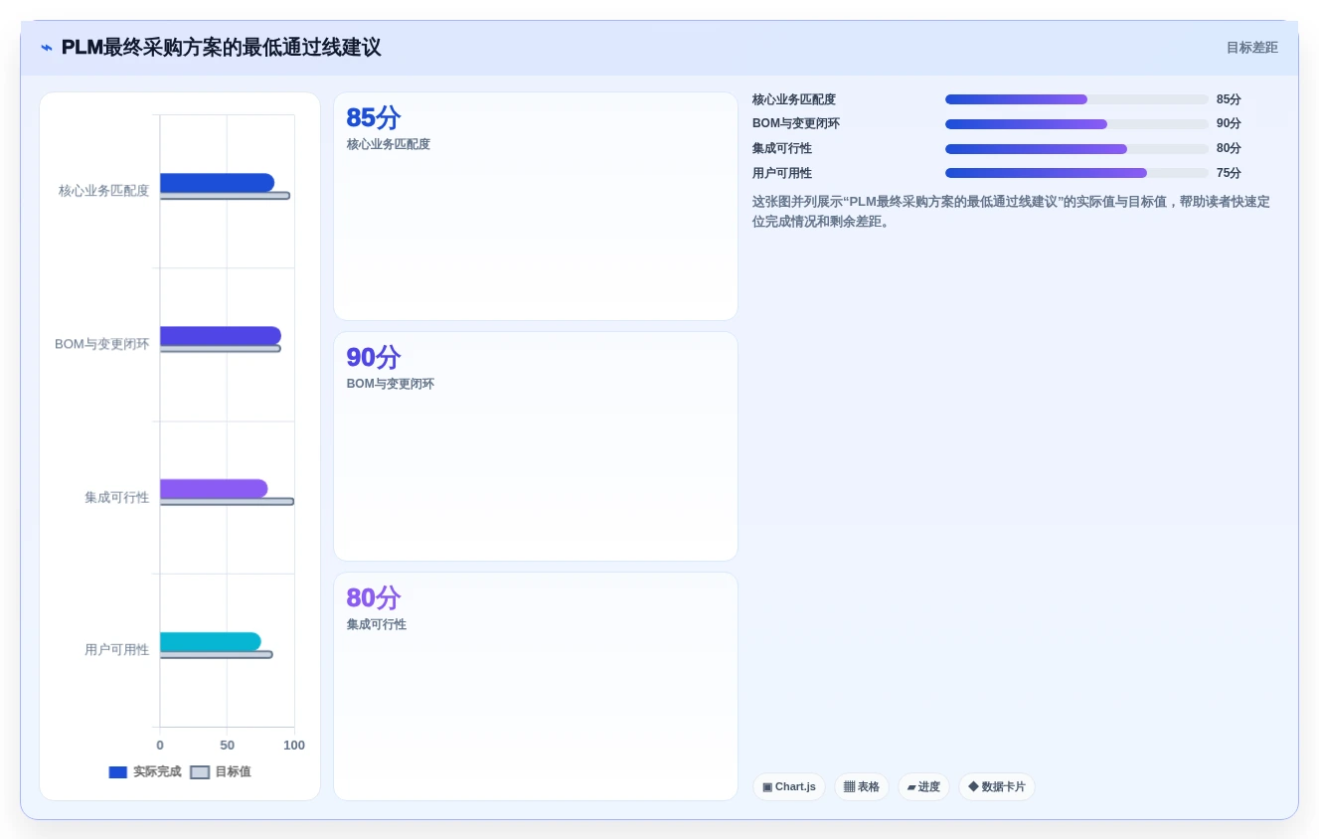Screen dimensions: 1319x839
Task: Toggle 目标值 legend gray swatch
Action: (x=200, y=772)
